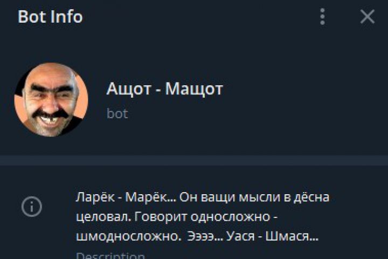Close the Bot Info panel
This screenshot has height=259, width=388.
click(367, 17)
